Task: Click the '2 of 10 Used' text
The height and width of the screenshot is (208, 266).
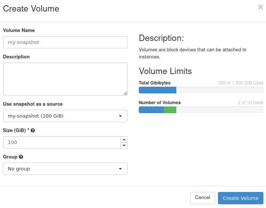Action: 250,103
